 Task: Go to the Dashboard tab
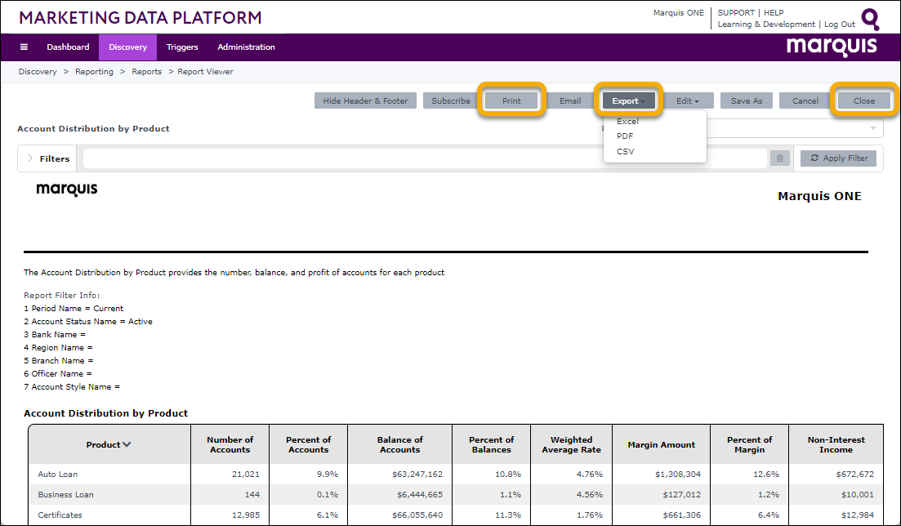pyautogui.click(x=68, y=47)
